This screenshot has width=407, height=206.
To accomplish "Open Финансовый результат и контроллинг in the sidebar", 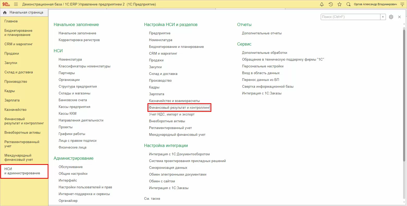I will point(24,121).
